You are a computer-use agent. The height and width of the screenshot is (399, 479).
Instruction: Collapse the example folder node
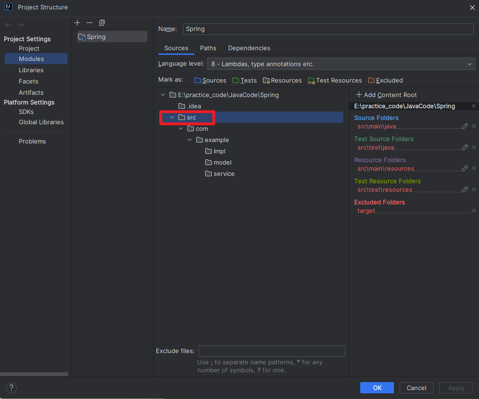[x=190, y=140]
